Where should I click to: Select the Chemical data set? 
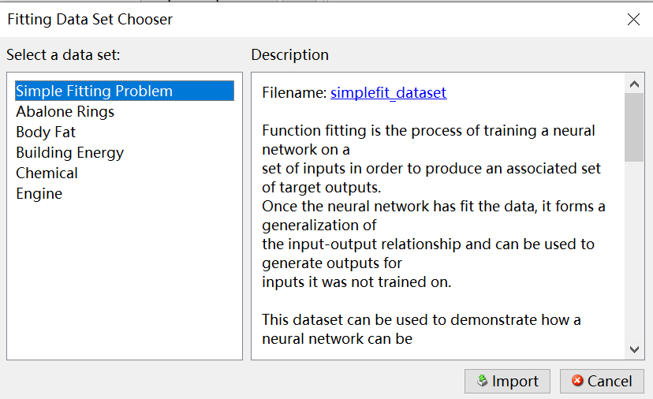tap(47, 173)
